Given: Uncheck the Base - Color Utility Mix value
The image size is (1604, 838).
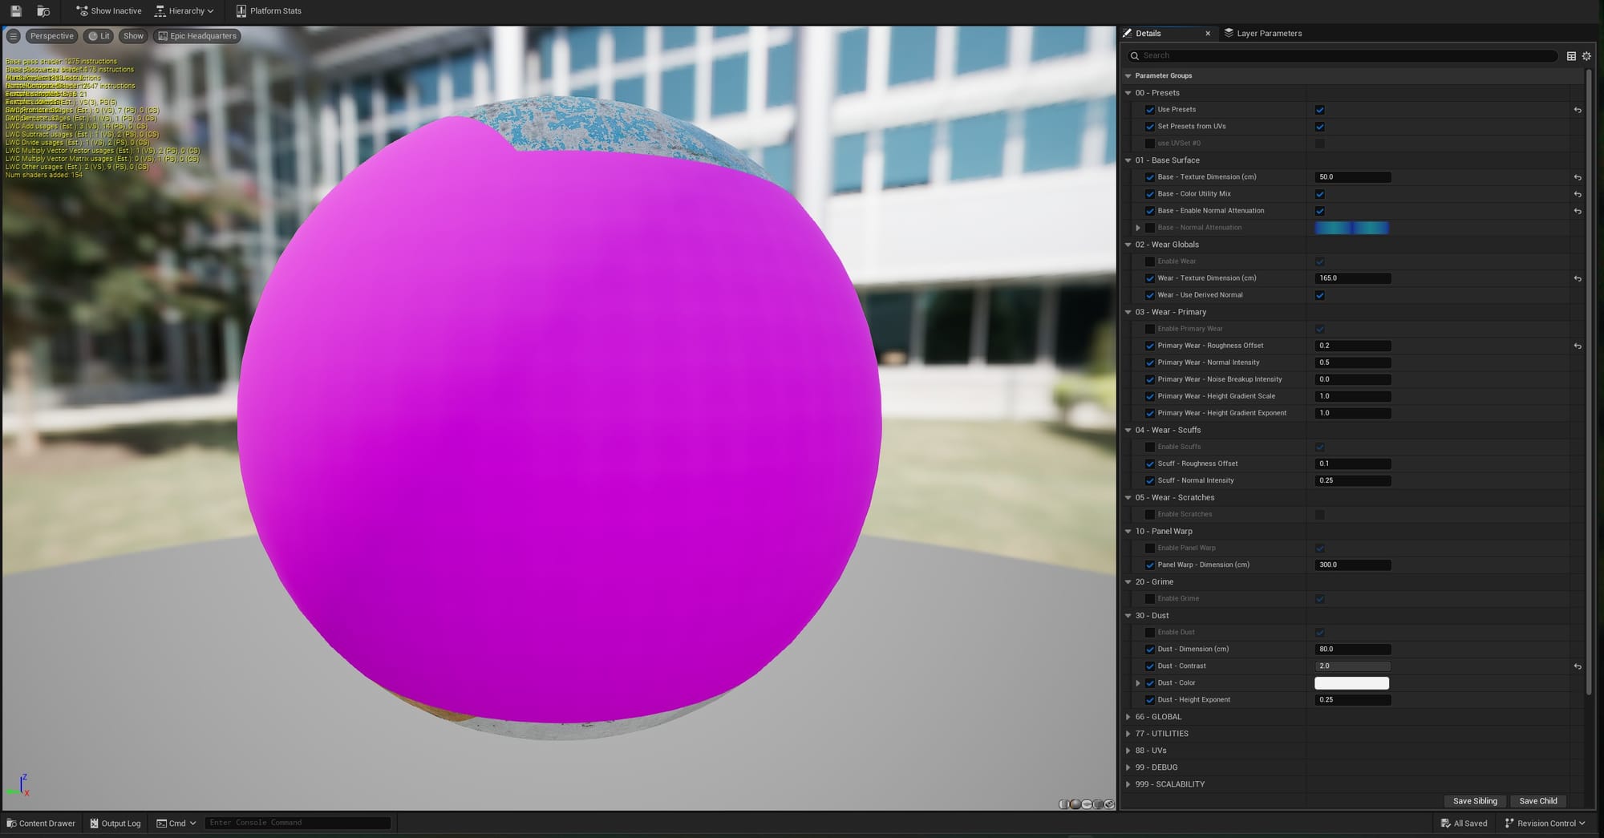Looking at the screenshot, I should point(1320,194).
